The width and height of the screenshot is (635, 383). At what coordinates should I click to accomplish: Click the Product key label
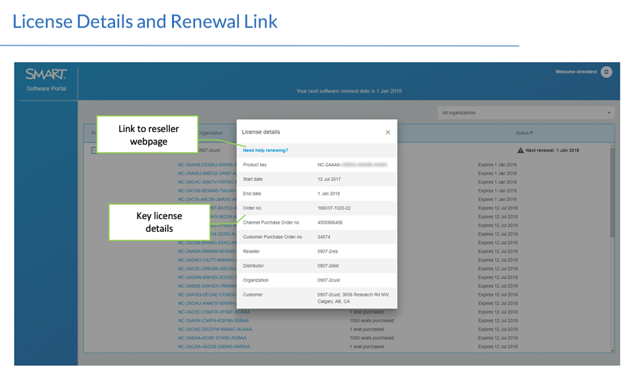(255, 165)
